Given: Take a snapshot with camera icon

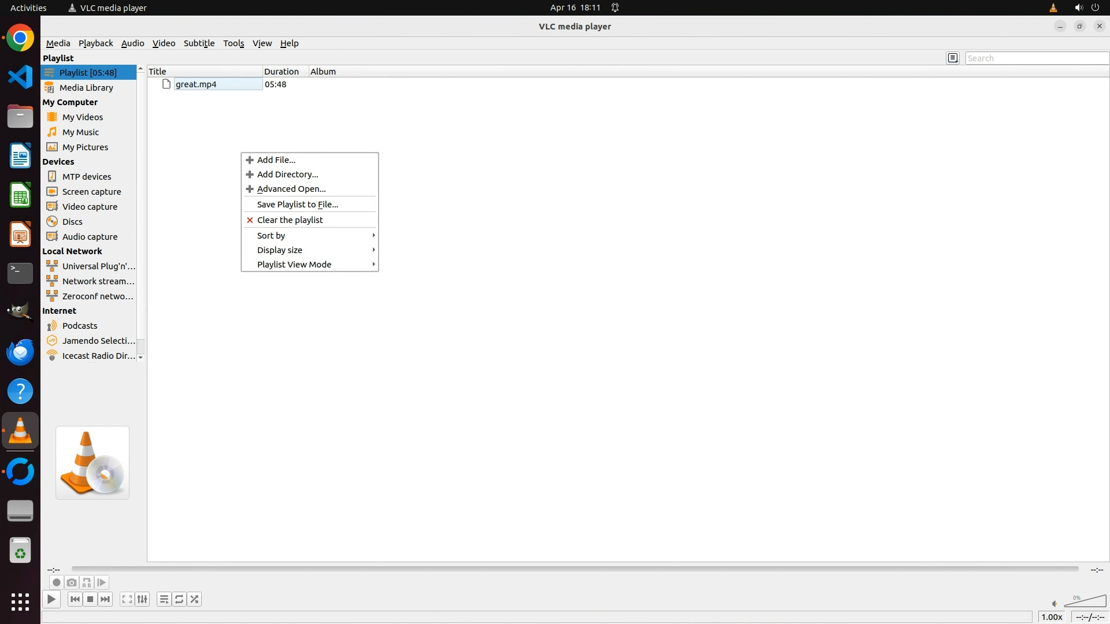Looking at the screenshot, I should point(72,582).
